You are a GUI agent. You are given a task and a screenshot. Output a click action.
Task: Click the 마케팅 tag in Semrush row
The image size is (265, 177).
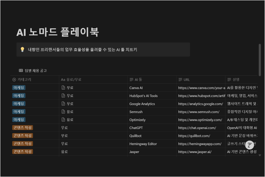19,112
